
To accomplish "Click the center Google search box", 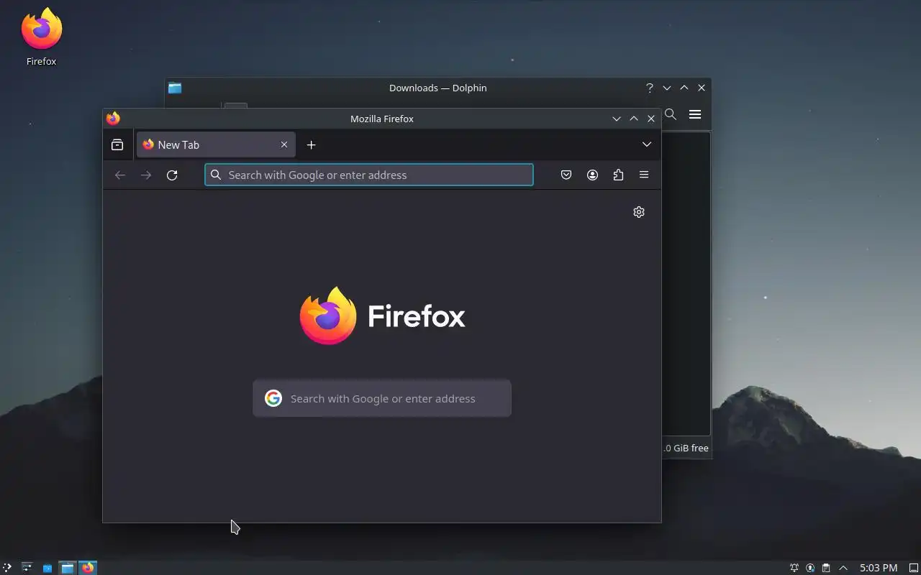I will [382, 398].
